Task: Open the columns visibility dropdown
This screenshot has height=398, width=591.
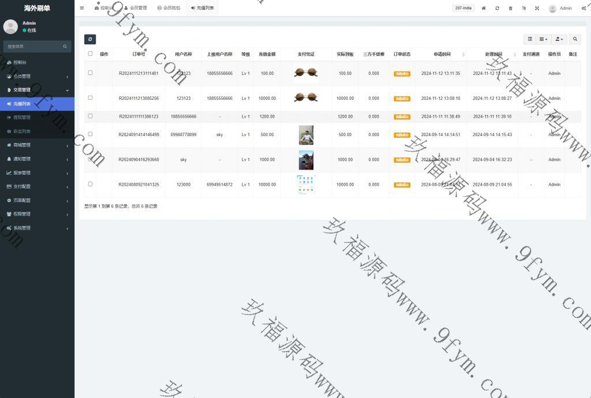Action: coord(544,39)
